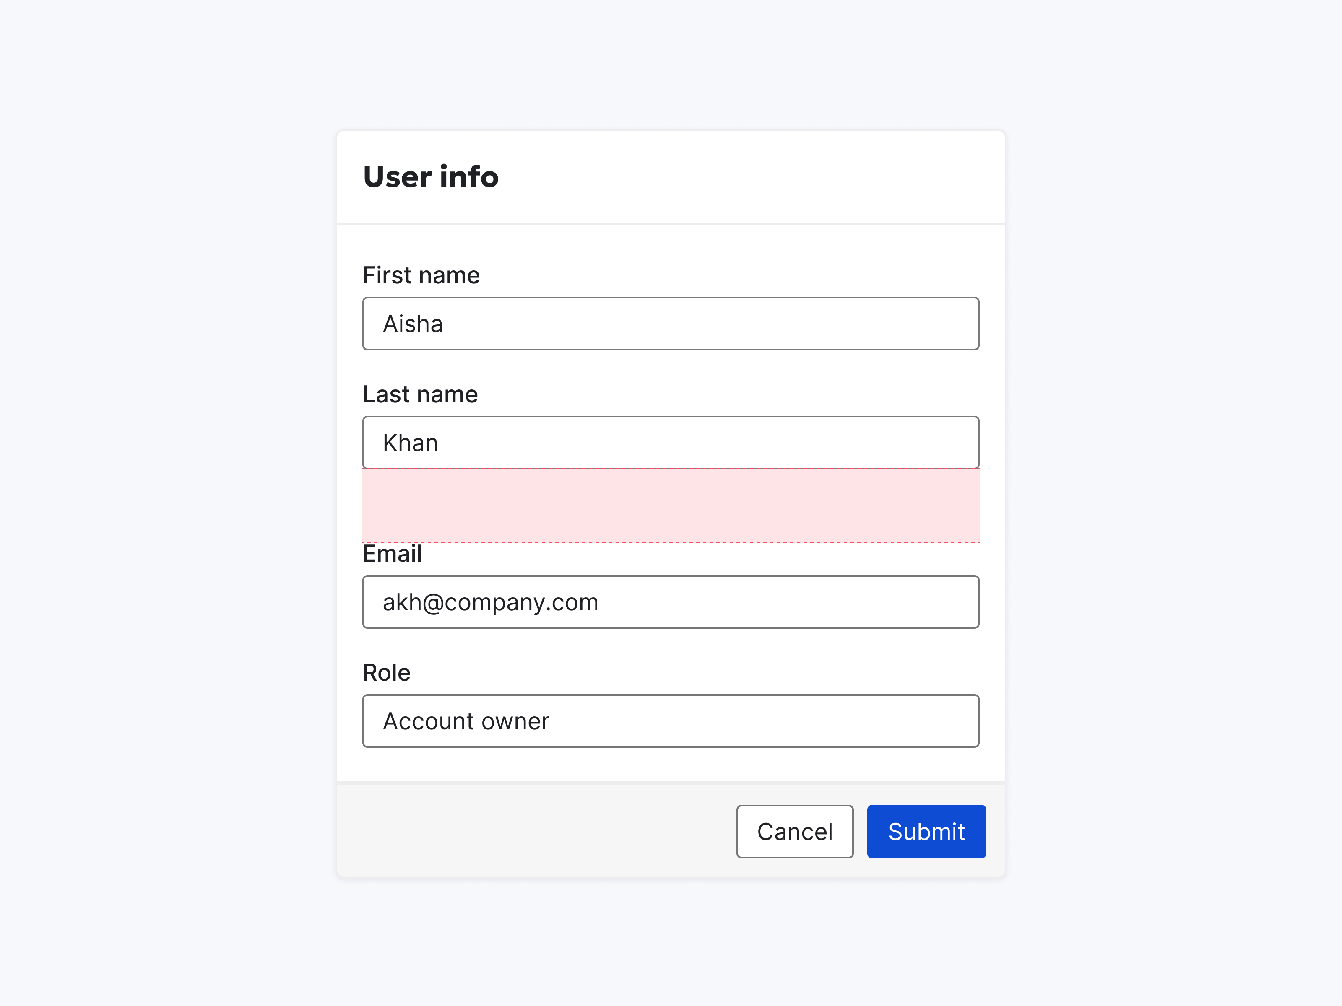Image resolution: width=1342 pixels, height=1006 pixels.
Task: Click the "Khan" text value
Action: (410, 443)
